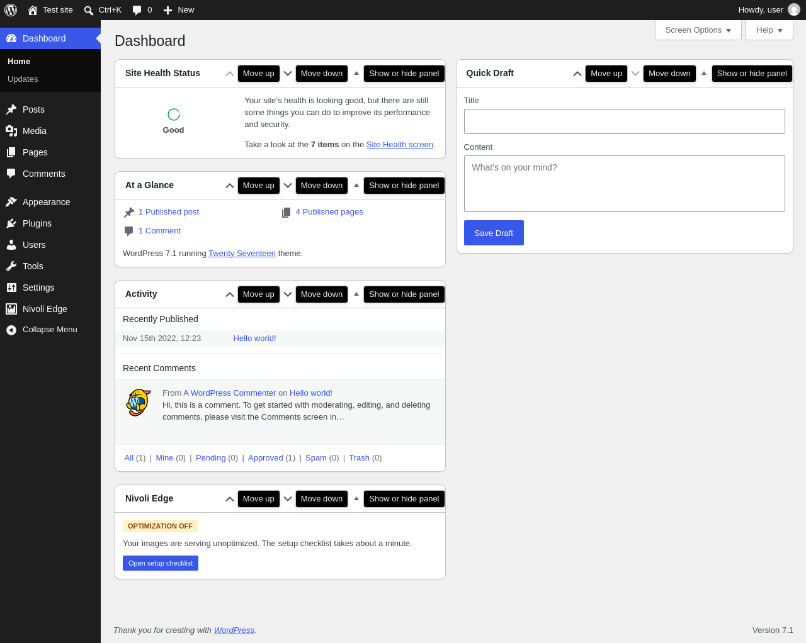Follow the Site Health screen link
The width and height of the screenshot is (806, 643).
(x=400, y=145)
